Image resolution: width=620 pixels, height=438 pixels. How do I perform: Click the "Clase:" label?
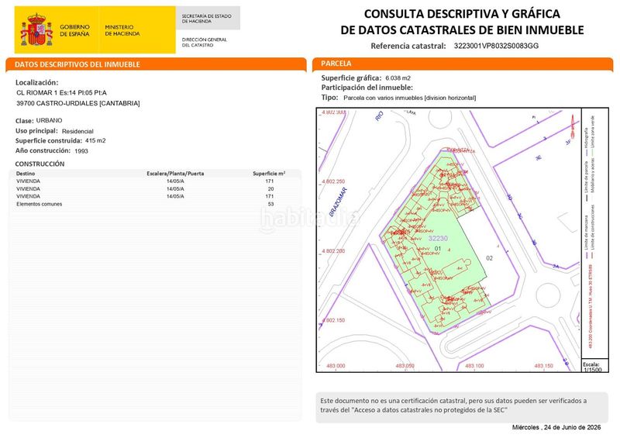[x=25, y=121]
